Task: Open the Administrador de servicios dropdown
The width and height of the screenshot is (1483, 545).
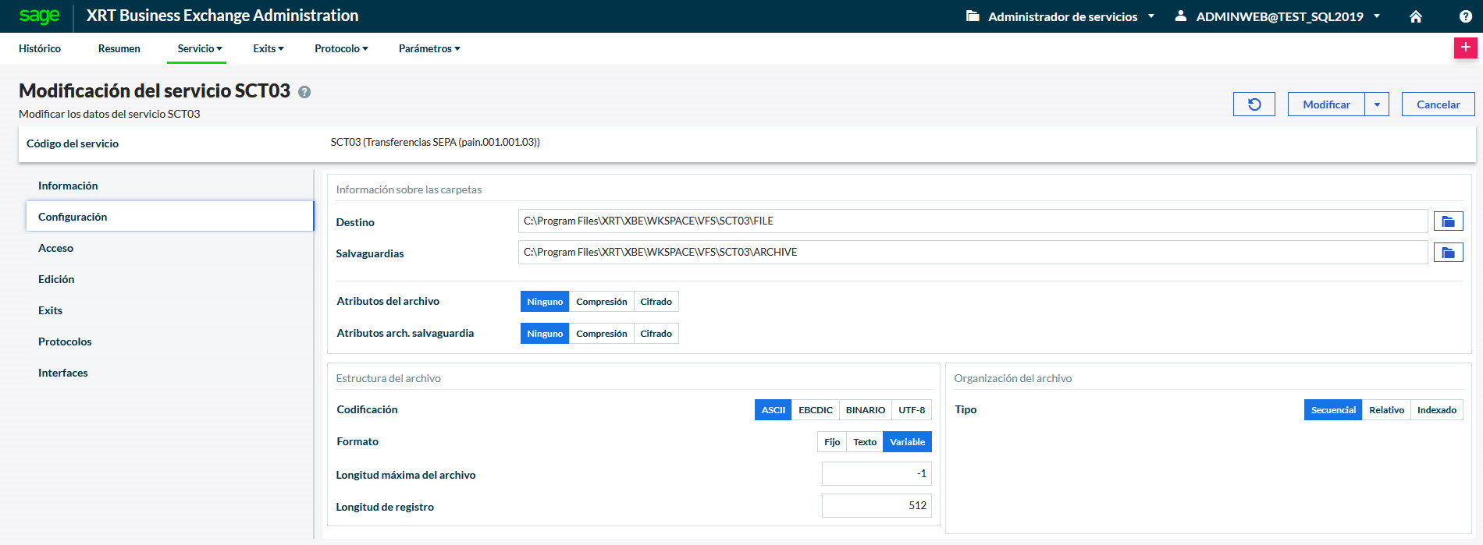Action: click(1062, 16)
